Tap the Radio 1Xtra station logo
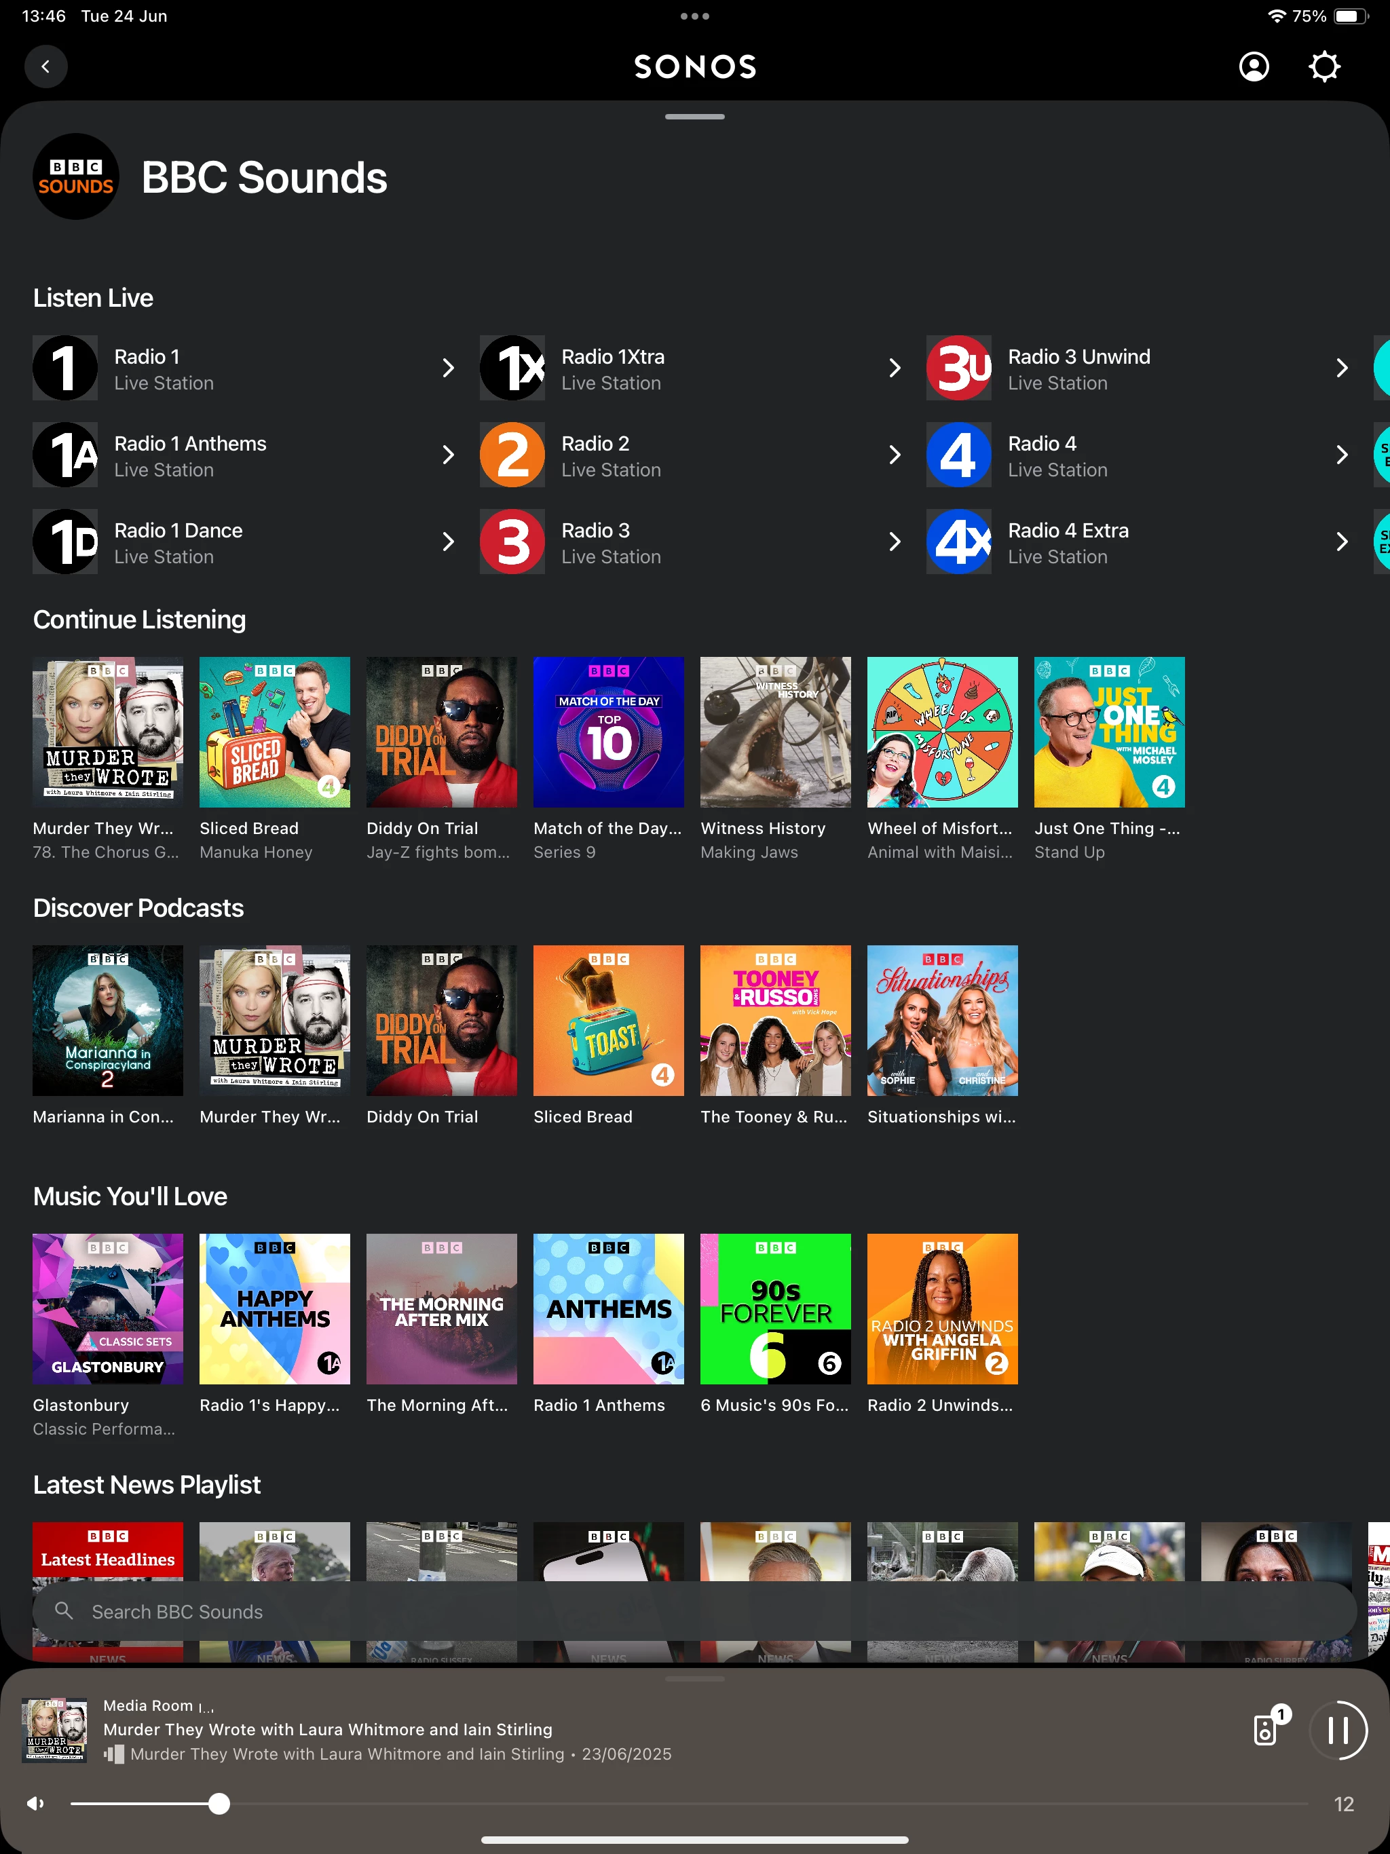 tap(512, 368)
